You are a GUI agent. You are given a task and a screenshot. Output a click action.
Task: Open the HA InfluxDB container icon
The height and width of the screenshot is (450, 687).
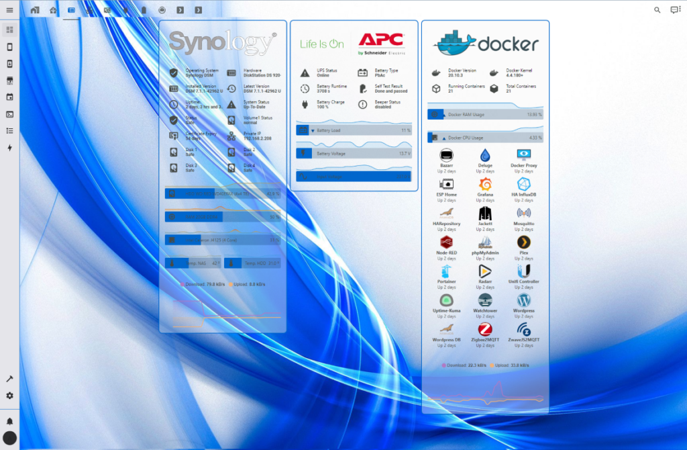tap(523, 184)
